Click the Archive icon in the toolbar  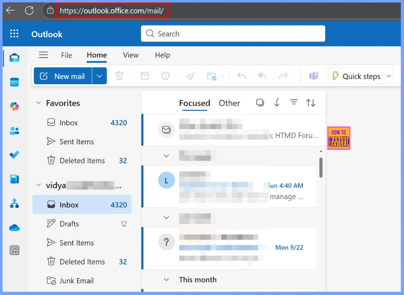click(144, 76)
